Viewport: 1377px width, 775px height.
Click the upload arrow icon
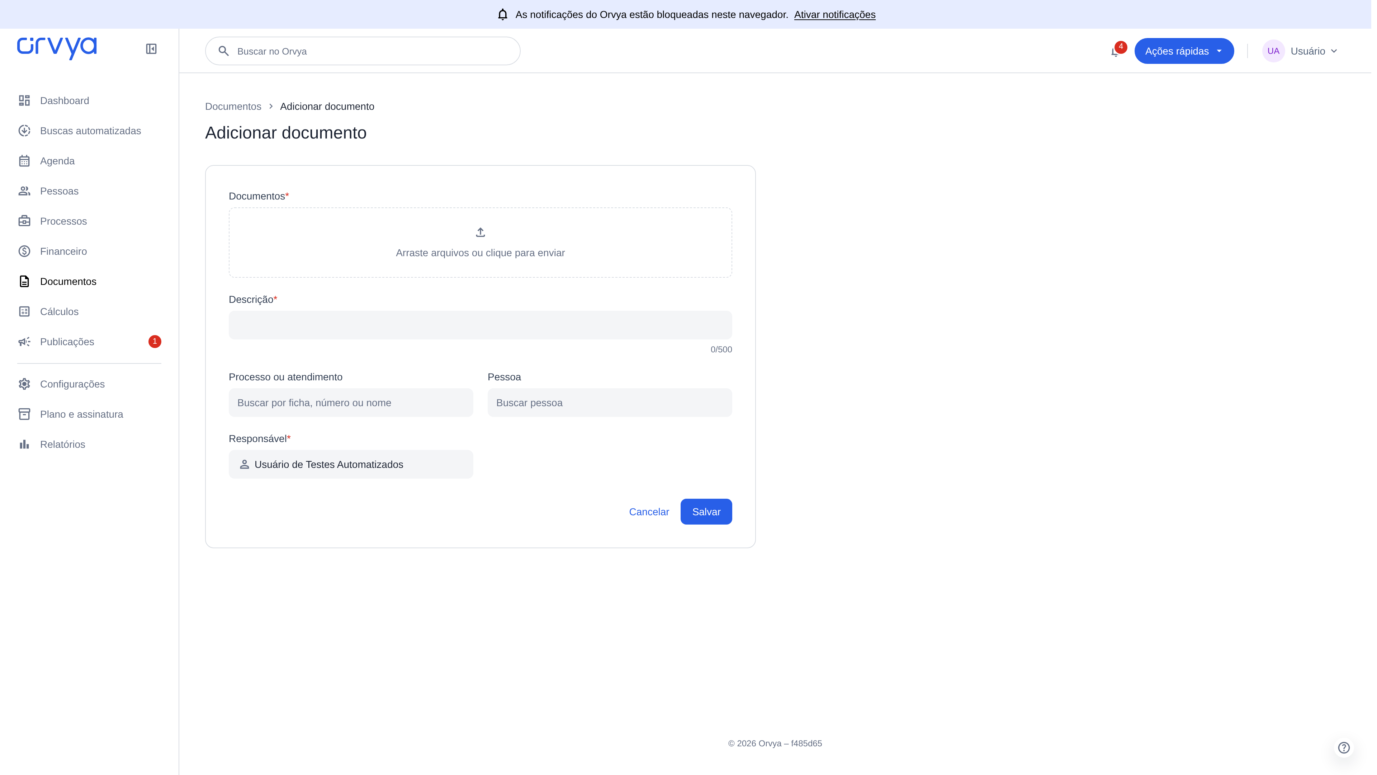coord(481,232)
